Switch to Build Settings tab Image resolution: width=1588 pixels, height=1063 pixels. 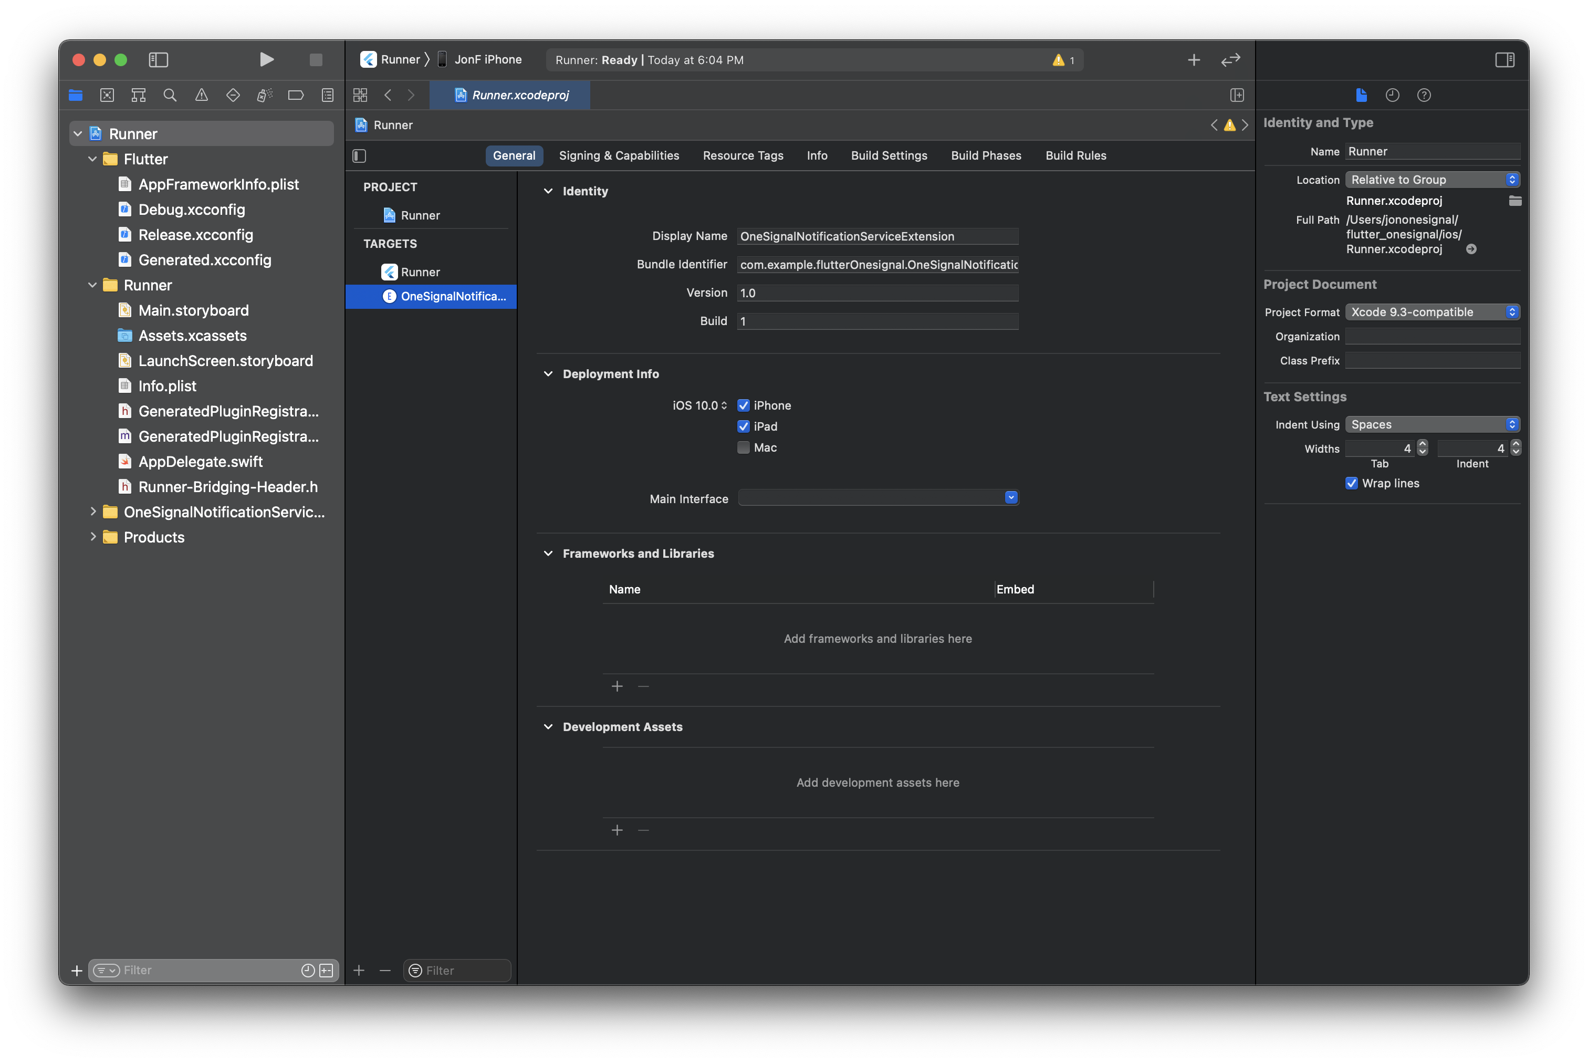[889, 155]
